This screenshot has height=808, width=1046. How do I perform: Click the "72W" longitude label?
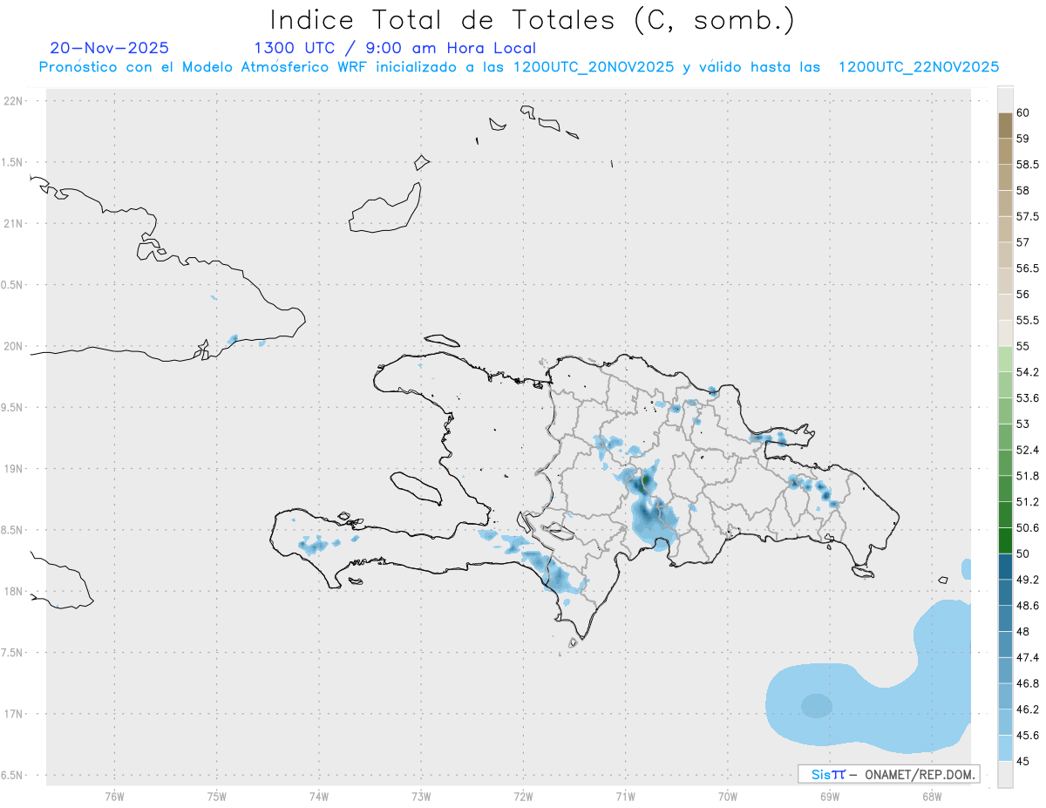523,797
